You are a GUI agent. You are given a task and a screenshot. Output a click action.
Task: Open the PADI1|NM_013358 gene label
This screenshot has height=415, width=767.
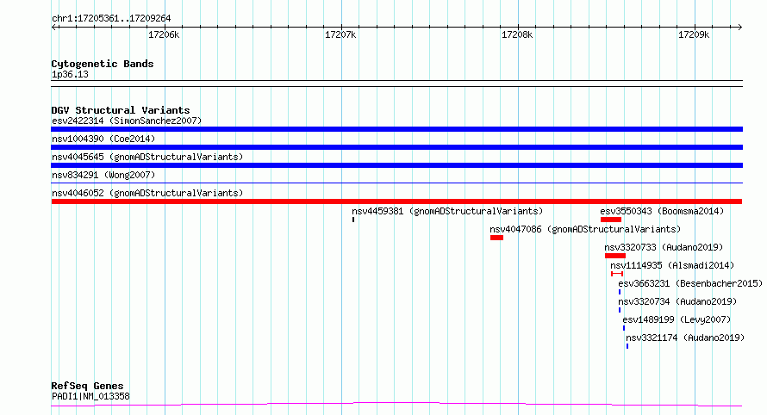90,396
